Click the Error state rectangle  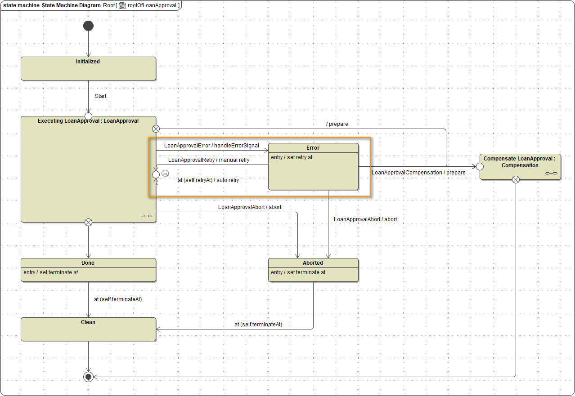coord(313,167)
